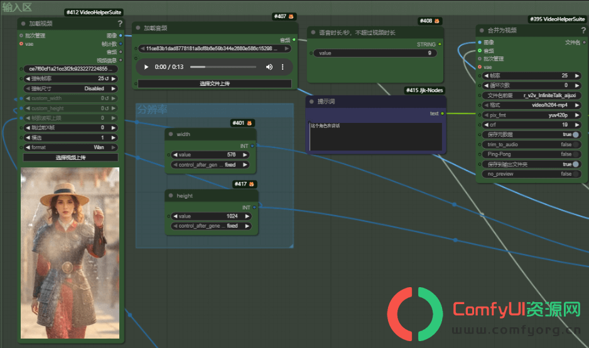Seek on the audio progress bar
The image size is (589, 348).
(x=223, y=67)
